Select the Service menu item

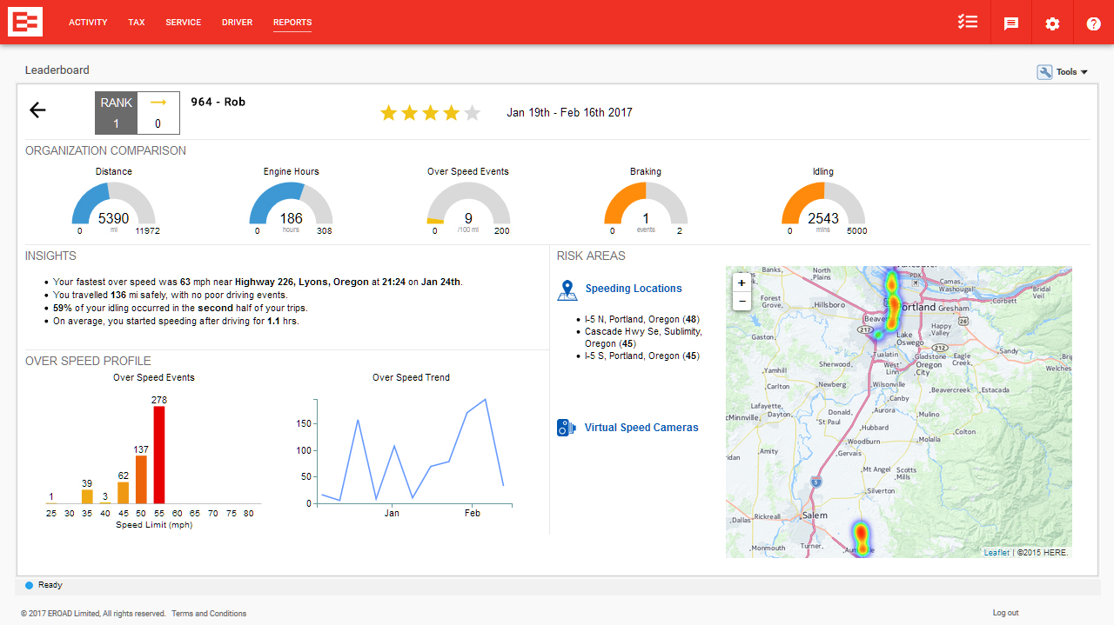[183, 23]
